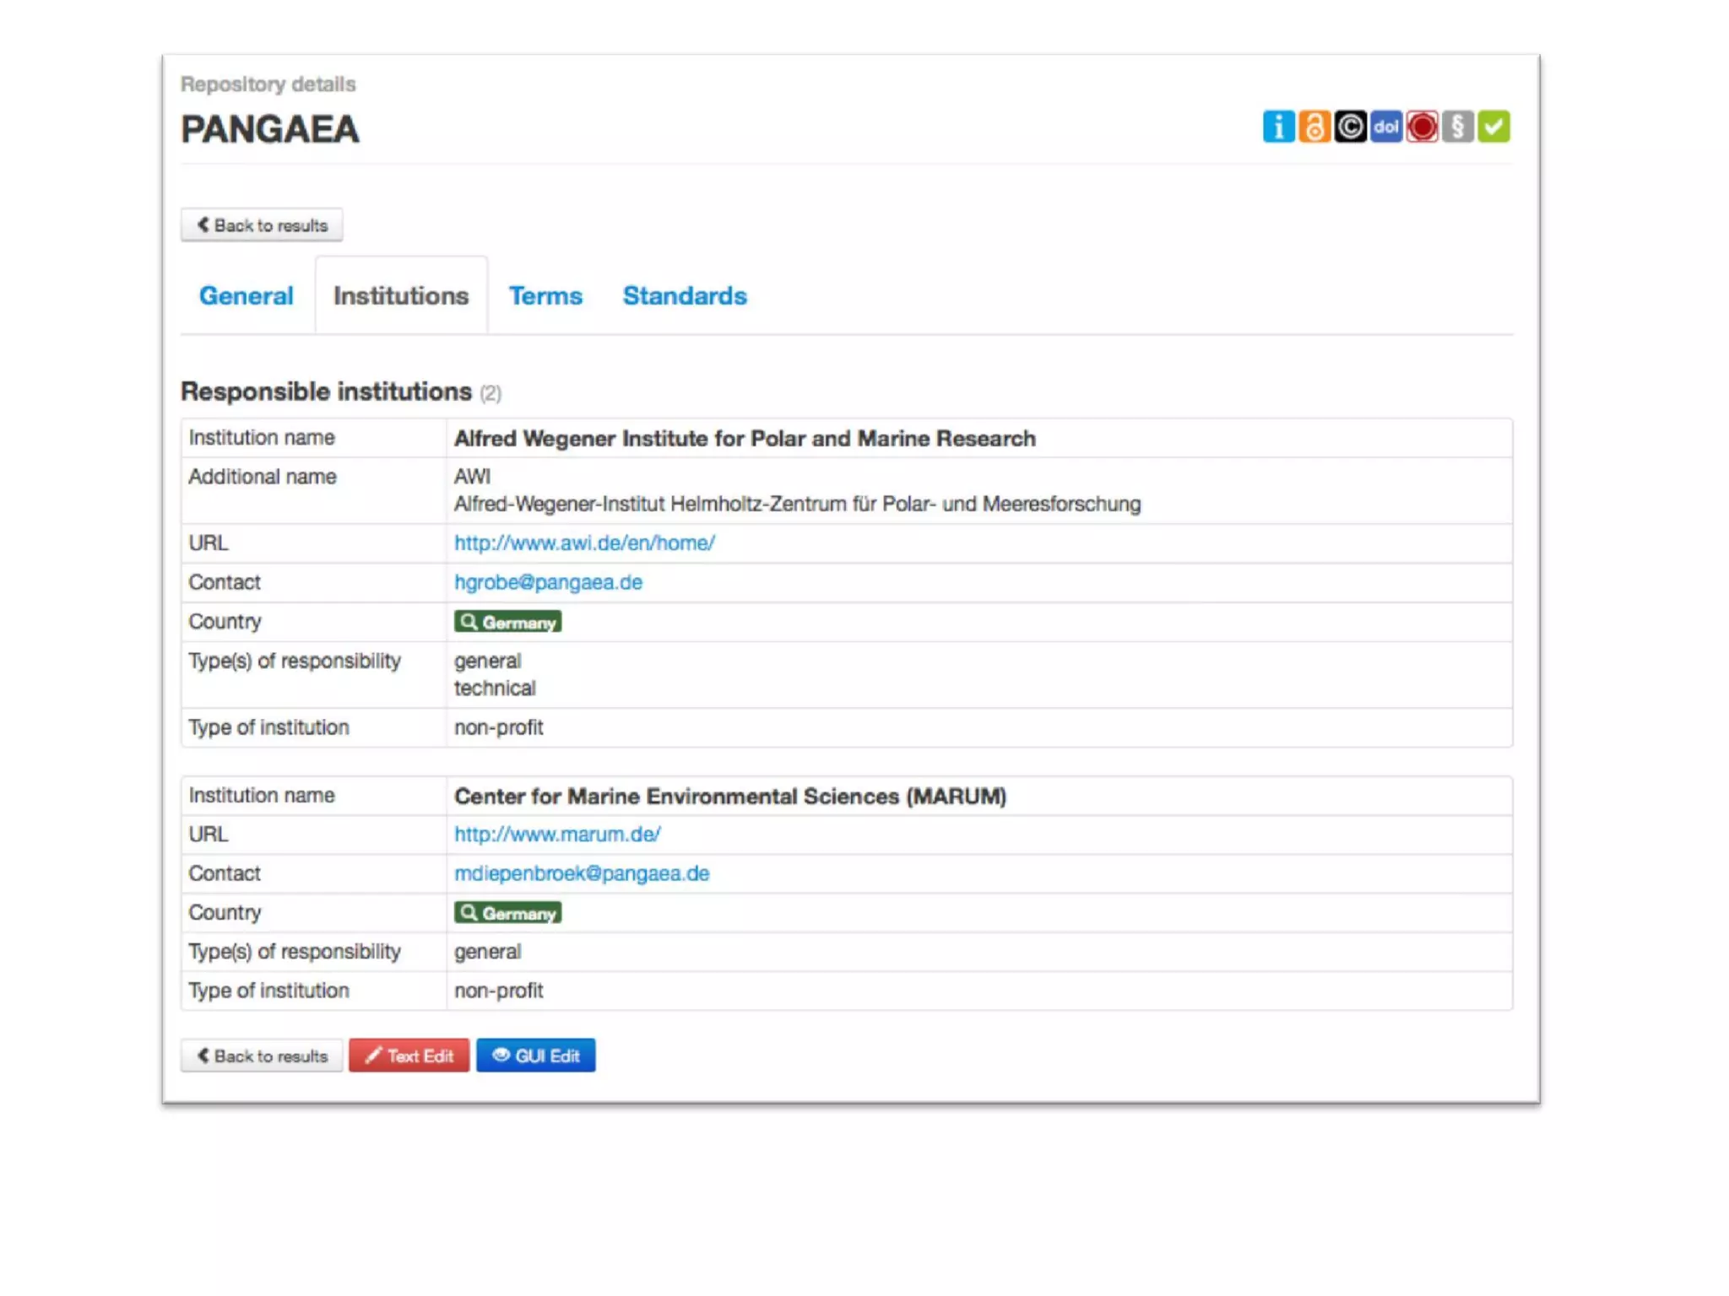Click the blue information icon badge
Screen dimensions: 1729x1296
pyautogui.click(x=1278, y=127)
